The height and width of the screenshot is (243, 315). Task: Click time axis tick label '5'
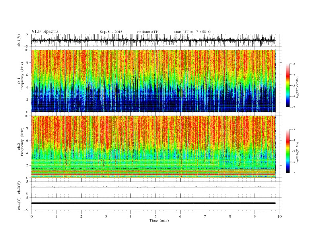coord(156,216)
